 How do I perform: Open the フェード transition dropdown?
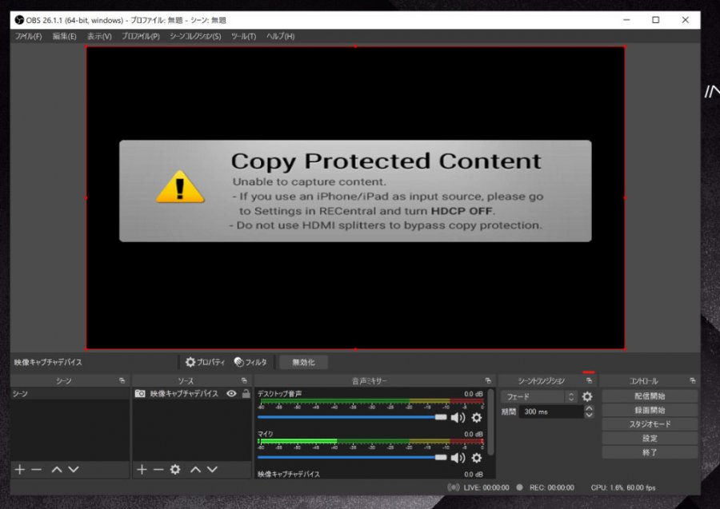click(539, 396)
